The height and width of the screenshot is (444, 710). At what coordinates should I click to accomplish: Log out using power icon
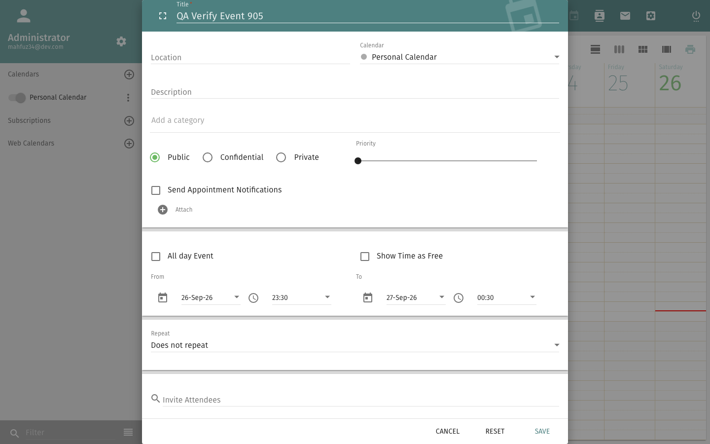696,16
